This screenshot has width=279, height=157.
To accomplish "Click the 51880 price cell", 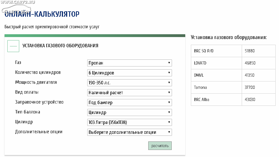I will [x=259, y=51].
